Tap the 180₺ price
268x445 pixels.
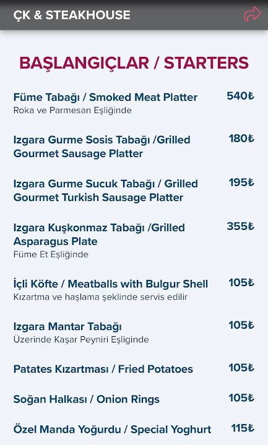click(241, 138)
